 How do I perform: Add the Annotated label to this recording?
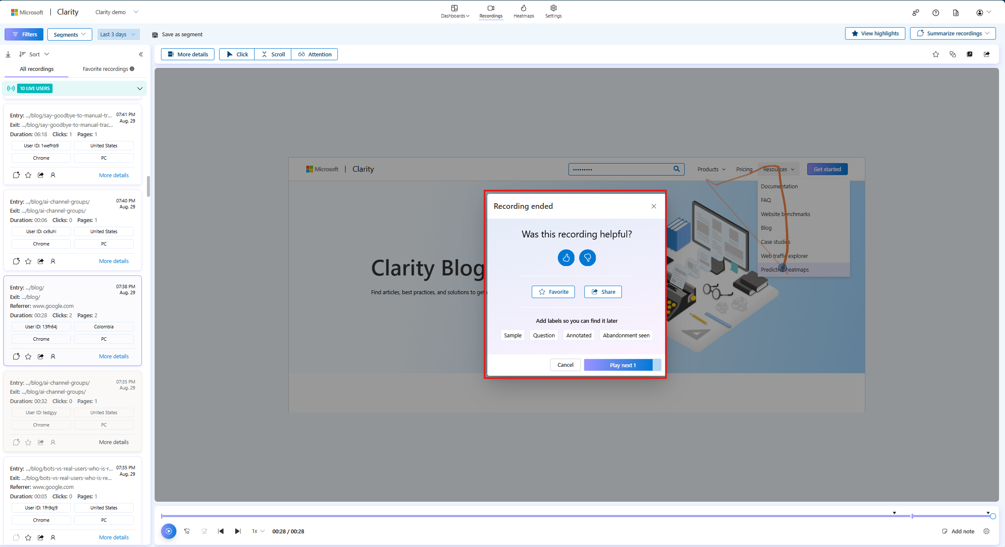(578, 335)
